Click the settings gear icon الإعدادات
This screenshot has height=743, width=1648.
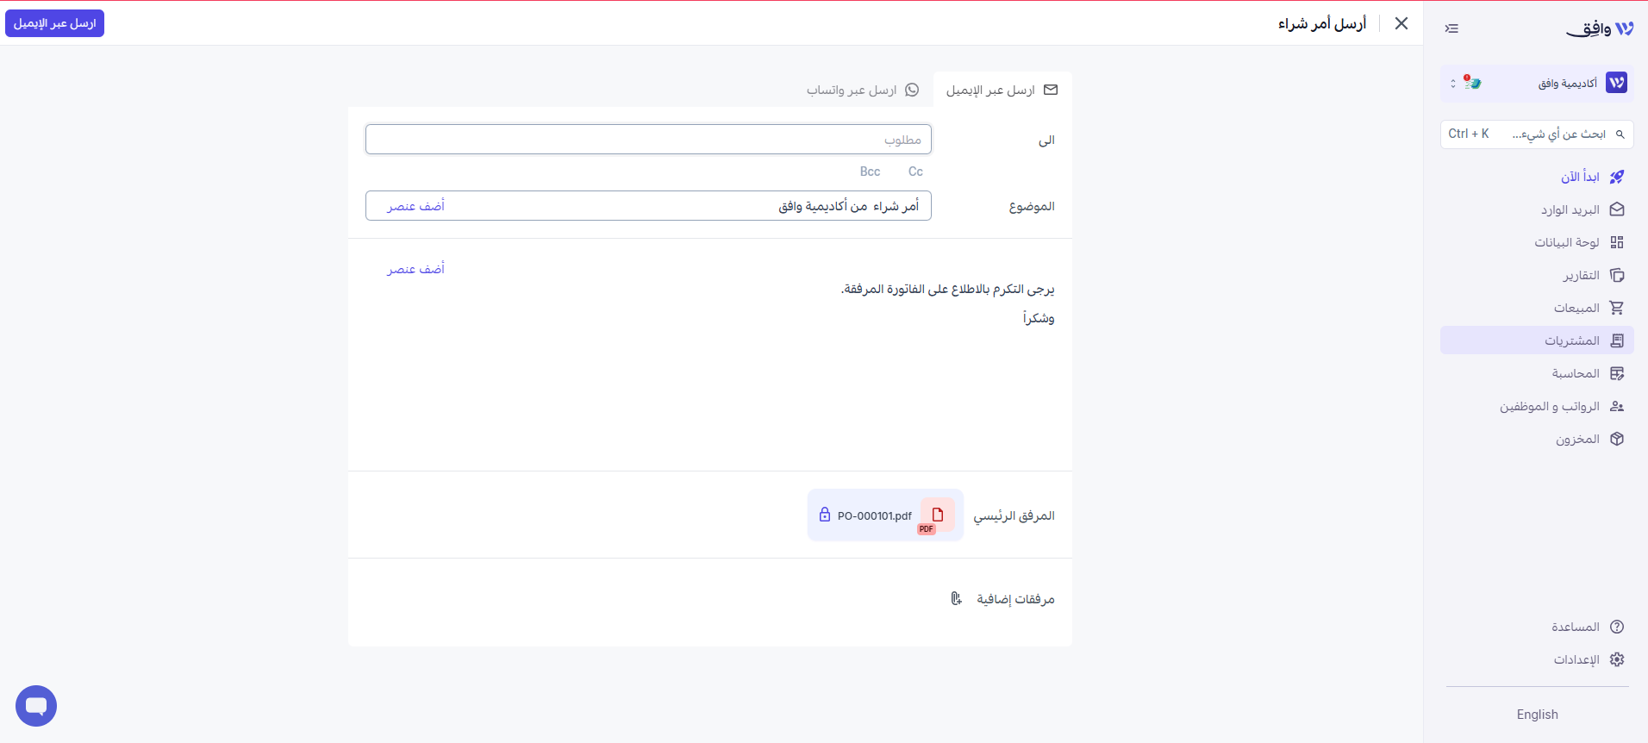point(1617,659)
